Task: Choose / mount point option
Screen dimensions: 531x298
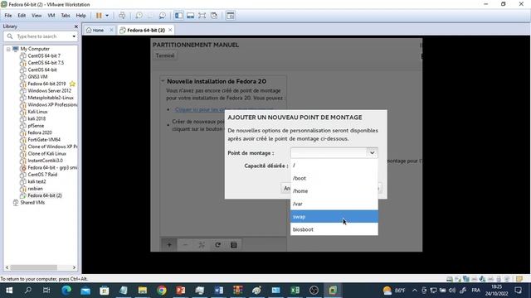Action: point(334,166)
